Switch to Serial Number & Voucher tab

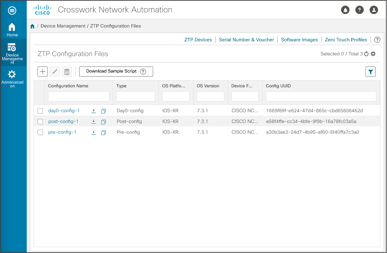(x=246, y=40)
